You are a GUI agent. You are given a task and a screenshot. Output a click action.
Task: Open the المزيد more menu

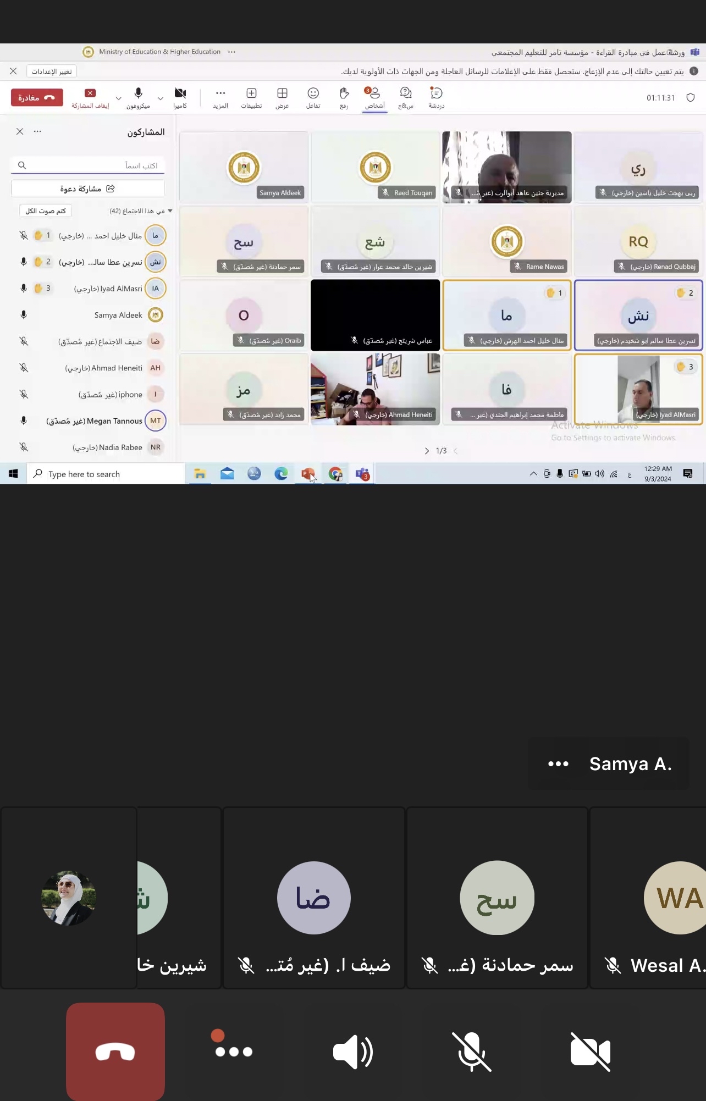click(220, 98)
